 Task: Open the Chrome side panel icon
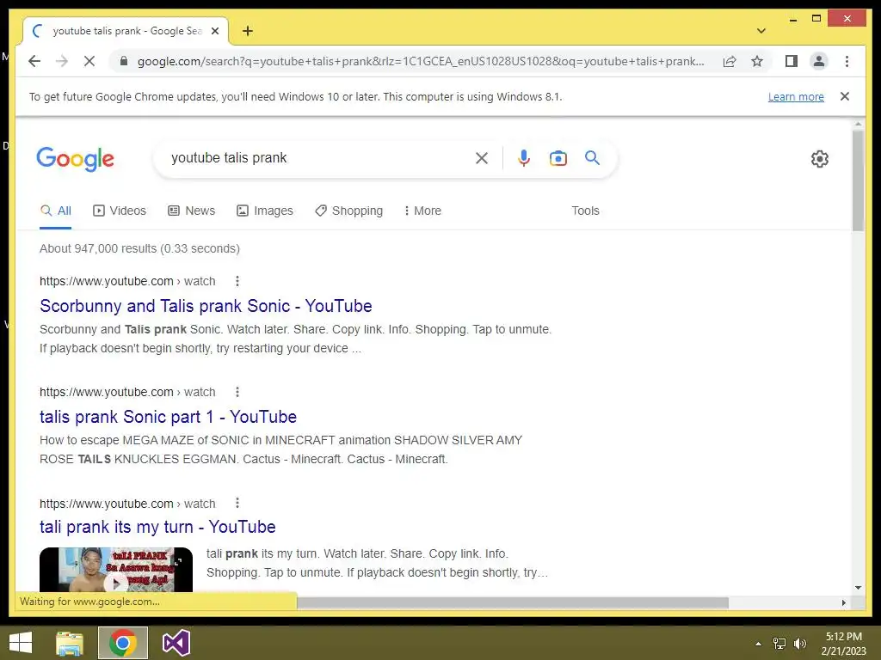click(x=792, y=61)
